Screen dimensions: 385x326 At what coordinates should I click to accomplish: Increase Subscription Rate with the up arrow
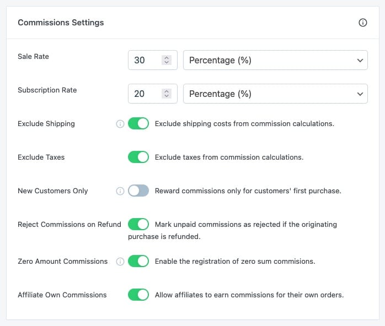167,91
